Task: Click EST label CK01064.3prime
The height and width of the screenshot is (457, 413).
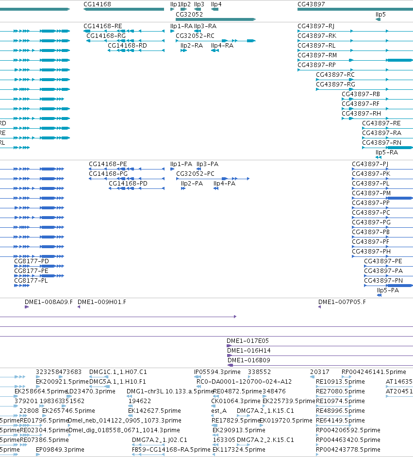Action: [x=236, y=401]
